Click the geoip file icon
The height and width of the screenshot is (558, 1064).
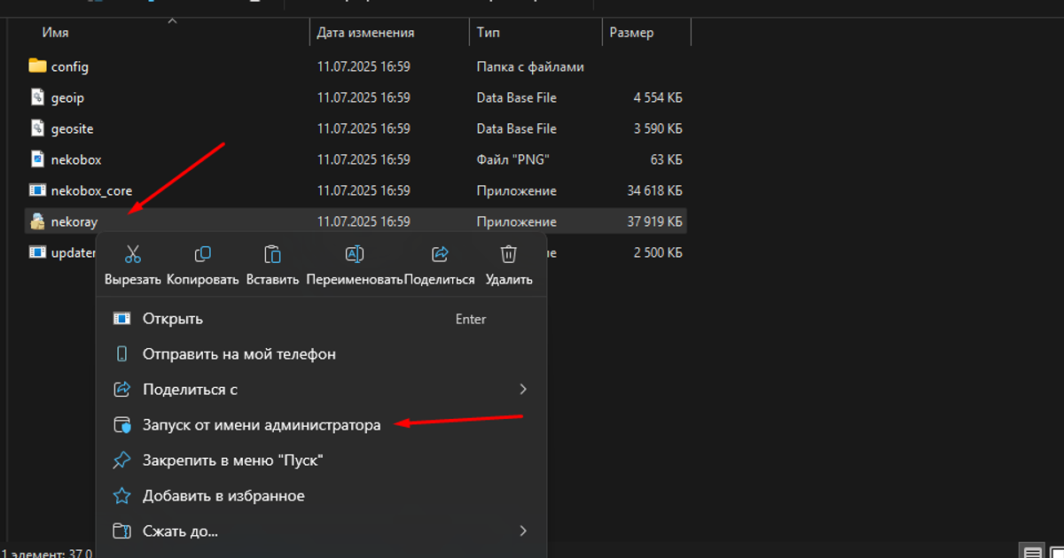(37, 97)
